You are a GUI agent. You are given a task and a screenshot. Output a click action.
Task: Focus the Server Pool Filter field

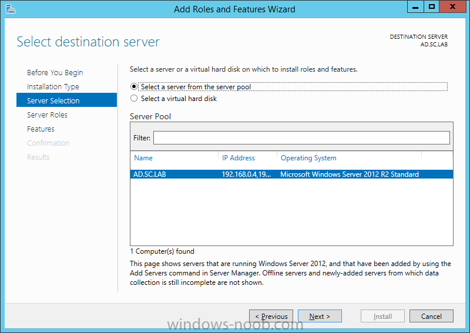pos(301,137)
